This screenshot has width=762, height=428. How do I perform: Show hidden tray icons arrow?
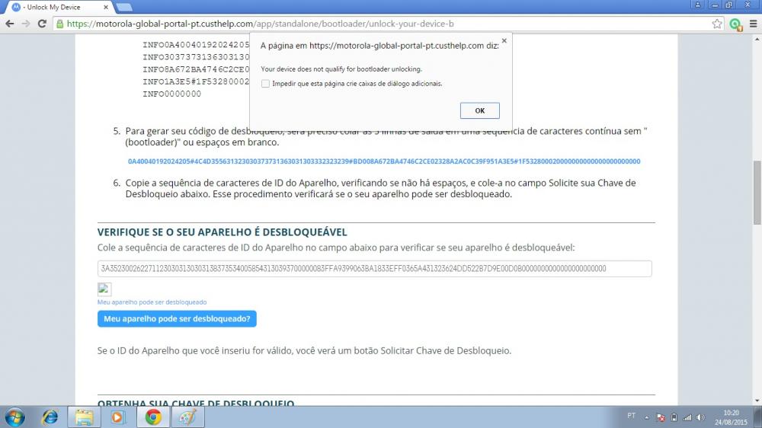tap(647, 417)
